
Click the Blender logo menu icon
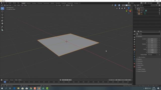[2, 3]
